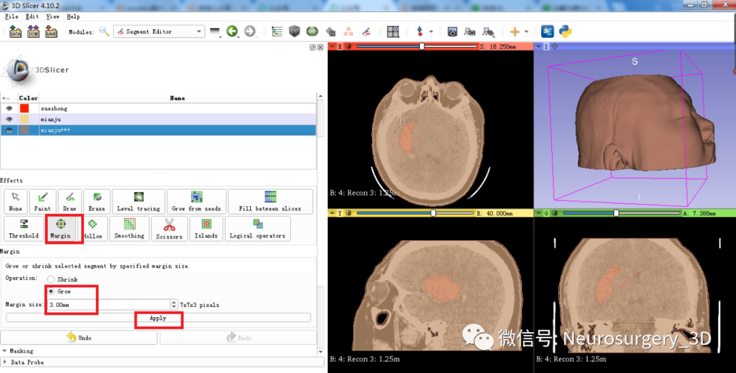
Task: Open the Transforms module icon
Action: pos(331,32)
